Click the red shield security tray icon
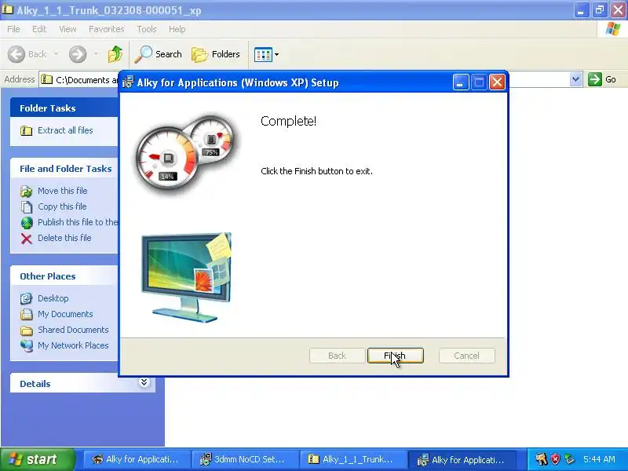 point(556,459)
